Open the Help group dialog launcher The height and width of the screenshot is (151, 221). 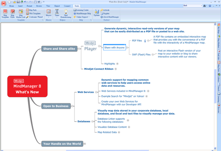(91, 20)
